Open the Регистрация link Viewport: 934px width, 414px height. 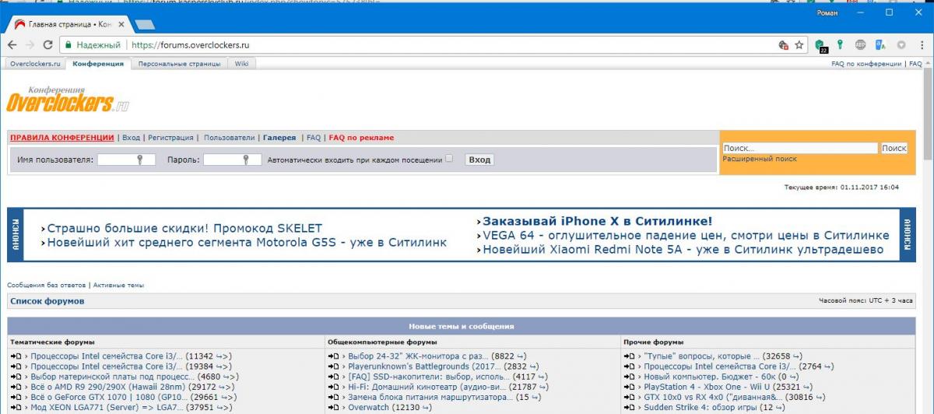(x=170, y=138)
